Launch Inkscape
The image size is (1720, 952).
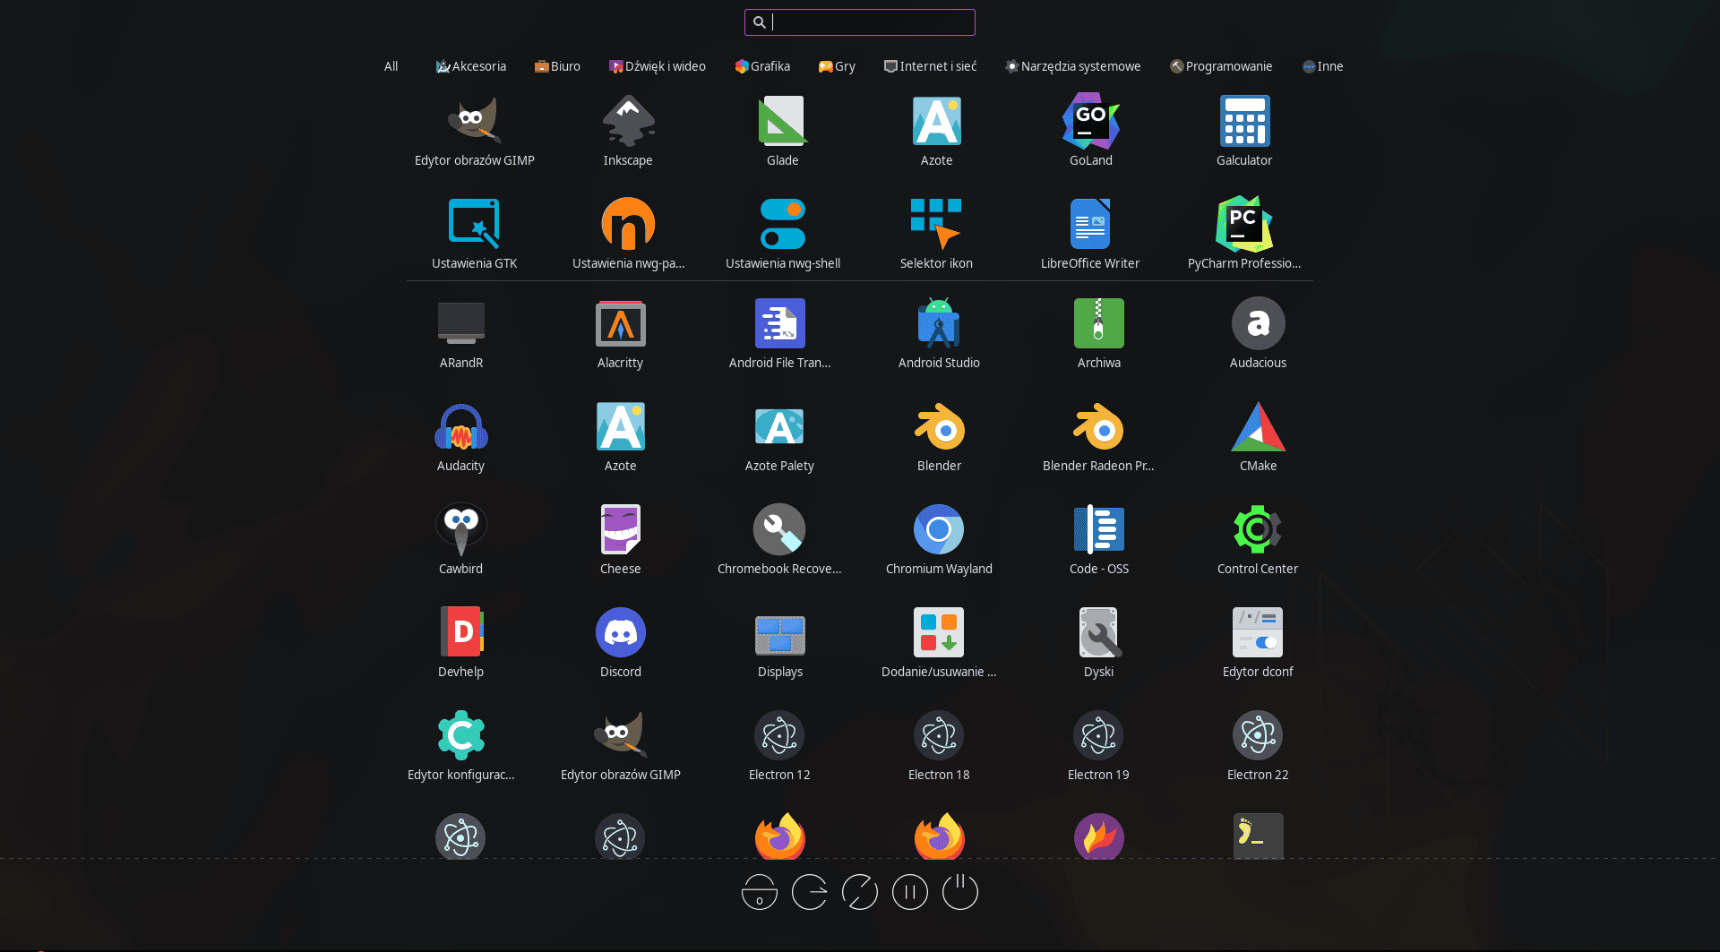click(x=628, y=131)
